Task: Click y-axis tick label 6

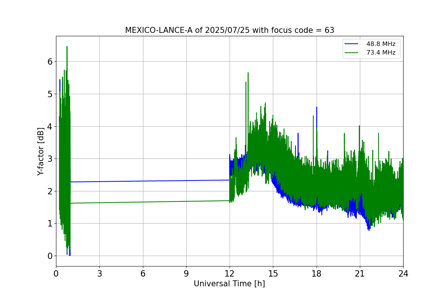Action: 50,61
